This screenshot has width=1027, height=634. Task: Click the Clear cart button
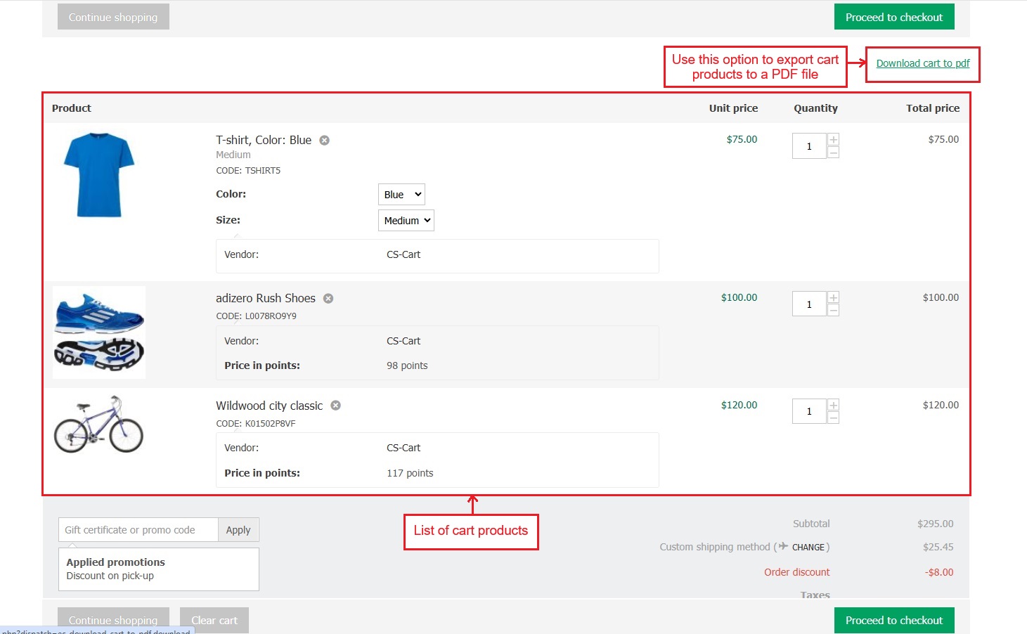(214, 620)
